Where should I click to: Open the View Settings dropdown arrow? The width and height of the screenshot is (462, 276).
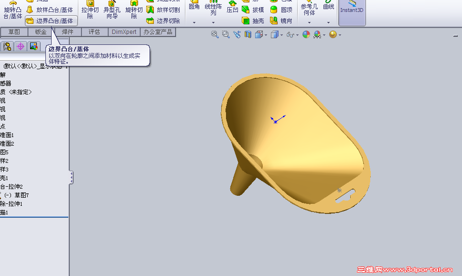pyautogui.click(x=340, y=35)
